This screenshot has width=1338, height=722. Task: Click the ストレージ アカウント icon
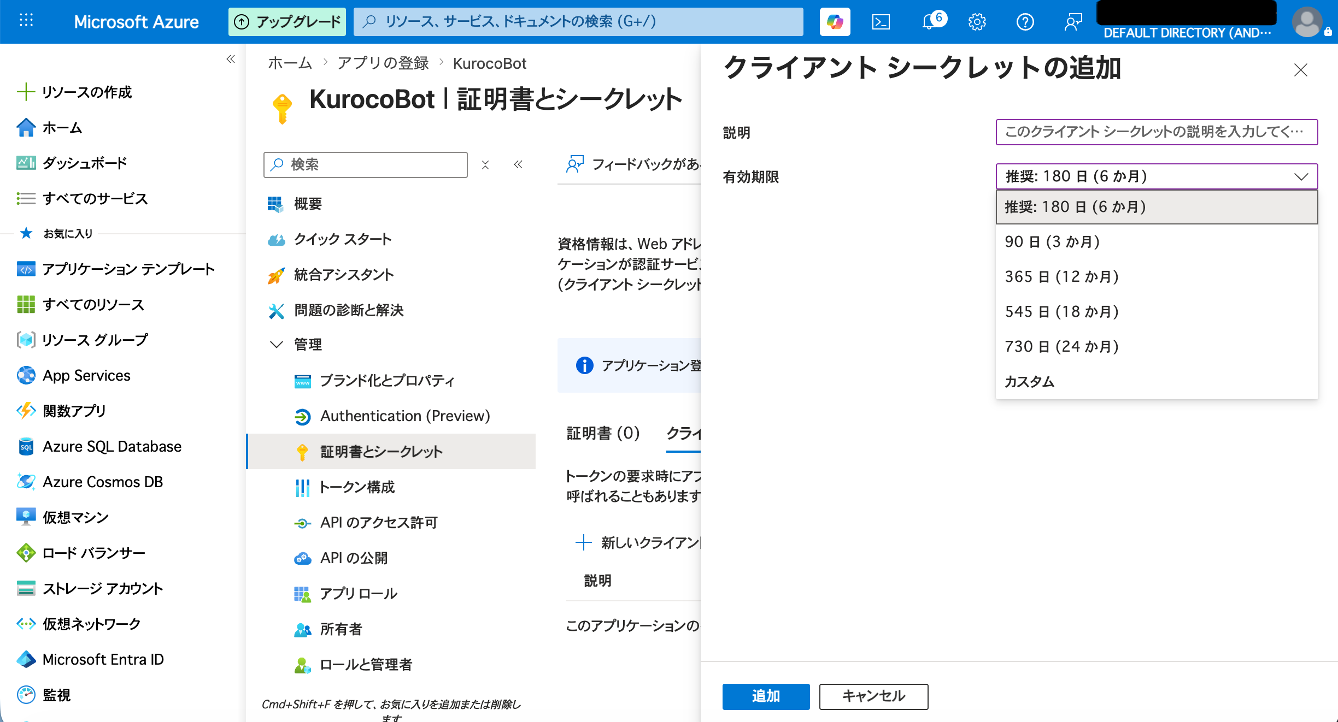(26, 588)
